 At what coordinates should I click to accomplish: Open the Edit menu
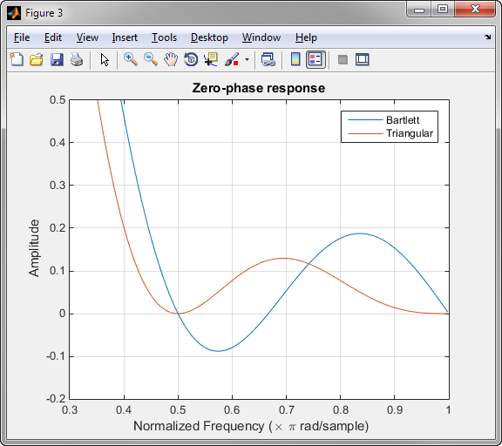53,37
